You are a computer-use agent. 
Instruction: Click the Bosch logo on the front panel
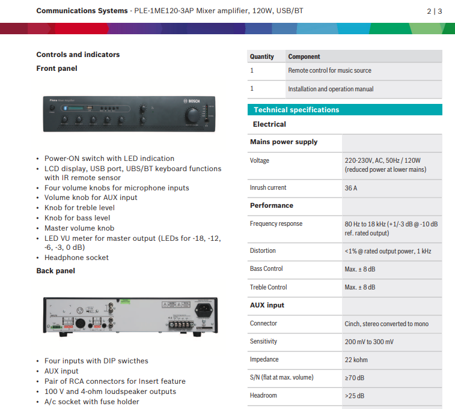click(191, 101)
